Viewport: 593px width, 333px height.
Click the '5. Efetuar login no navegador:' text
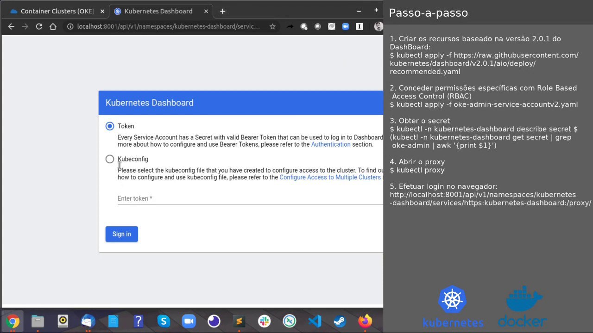click(x=443, y=186)
